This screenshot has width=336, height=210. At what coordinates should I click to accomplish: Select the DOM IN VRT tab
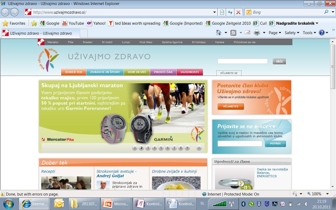(137, 72)
